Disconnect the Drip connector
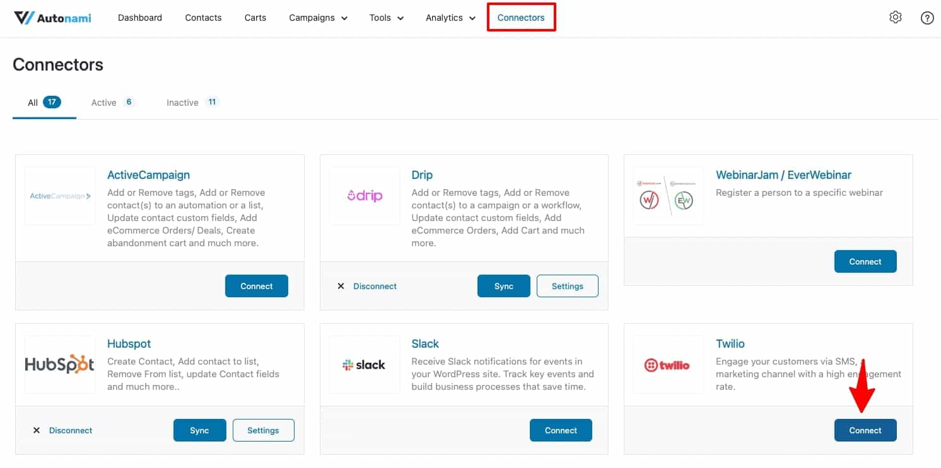The width and height of the screenshot is (941, 468). (x=375, y=286)
